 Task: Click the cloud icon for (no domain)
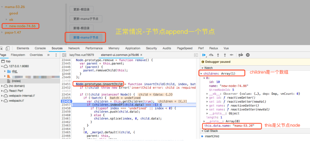6,86
